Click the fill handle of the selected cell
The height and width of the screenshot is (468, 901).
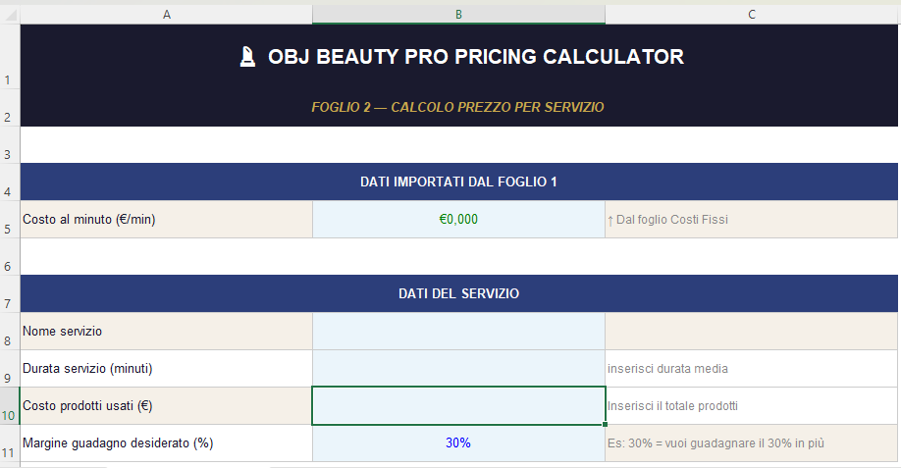[606, 425]
